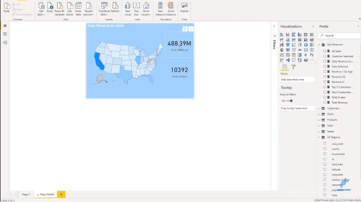Open the More visuals dropdown
This screenshot has width=361, height=202.
click(x=146, y=9)
